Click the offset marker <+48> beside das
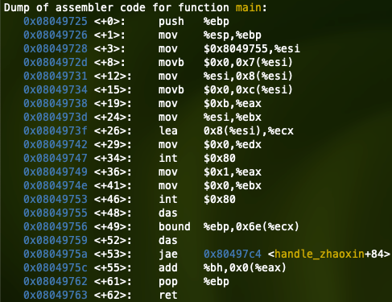Screen dimensions: 392x302 tap(113, 213)
